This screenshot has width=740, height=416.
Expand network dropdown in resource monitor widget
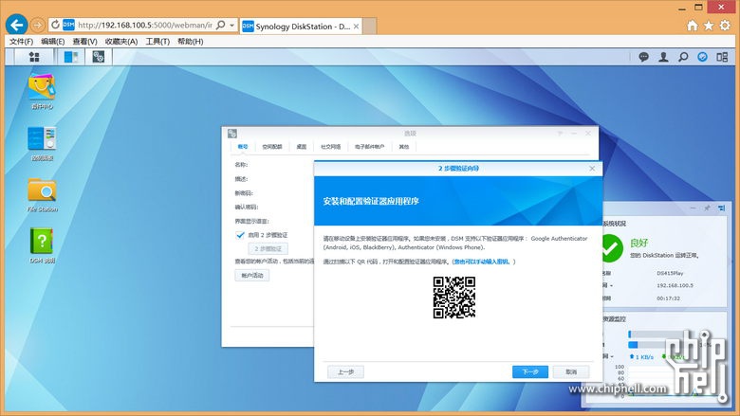(x=612, y=356)
